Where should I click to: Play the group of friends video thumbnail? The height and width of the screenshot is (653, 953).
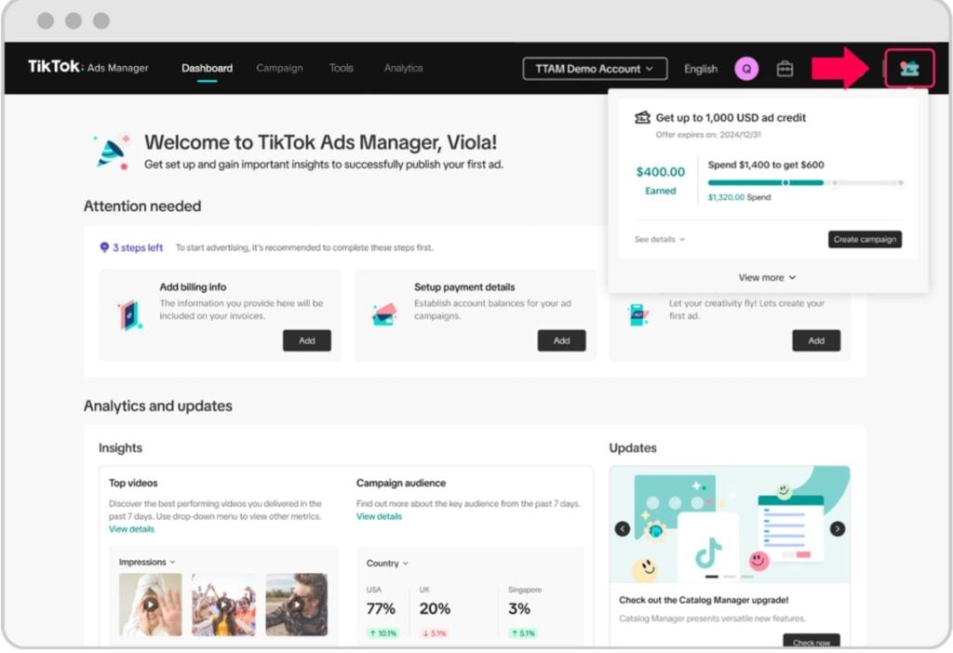pos(223,605)
